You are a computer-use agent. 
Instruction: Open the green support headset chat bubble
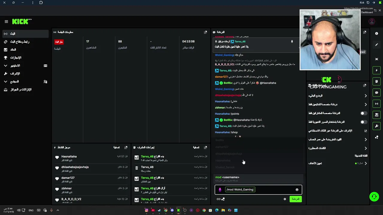pos(374,196)
